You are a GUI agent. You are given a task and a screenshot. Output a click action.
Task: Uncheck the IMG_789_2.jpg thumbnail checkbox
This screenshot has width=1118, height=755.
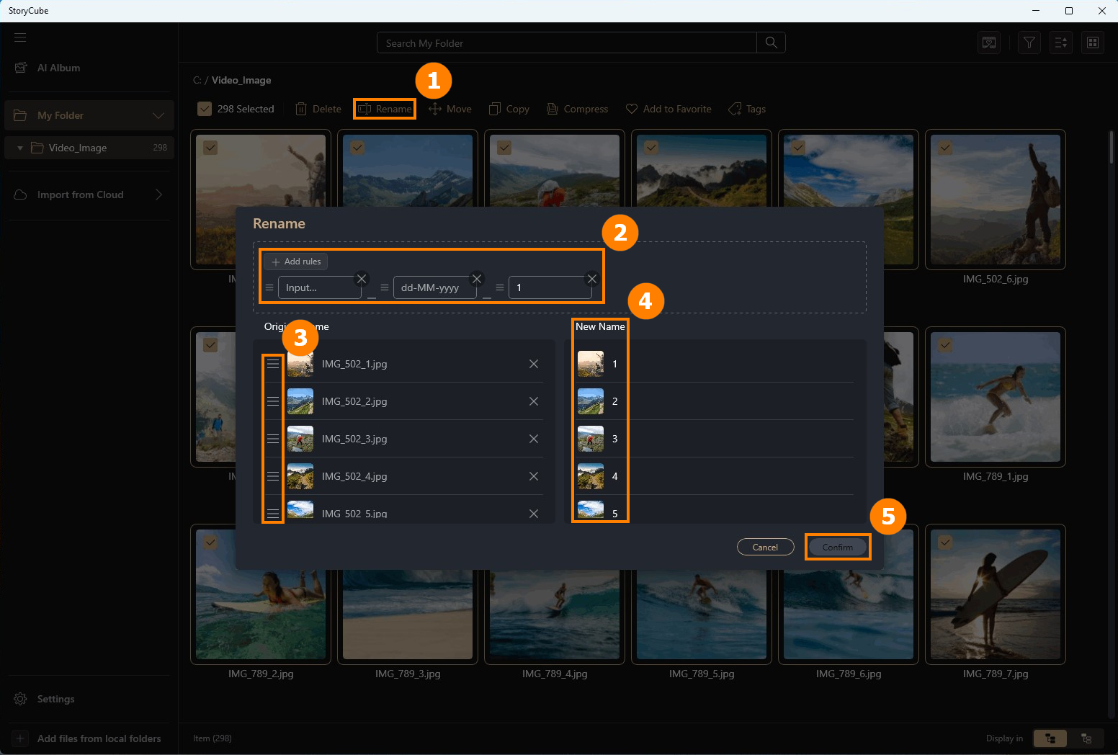point(210,542)
